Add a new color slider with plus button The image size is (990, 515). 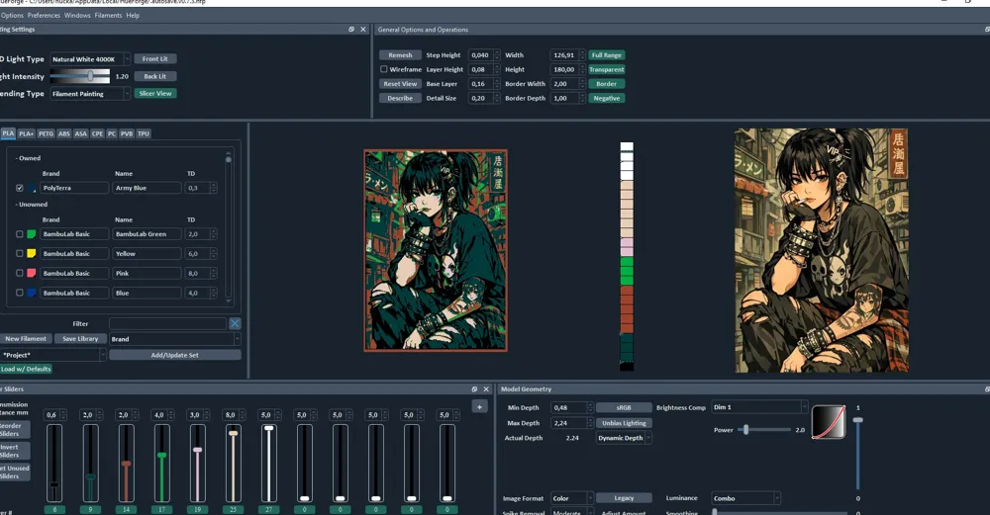pyautogui.click(x=479, y=407)
